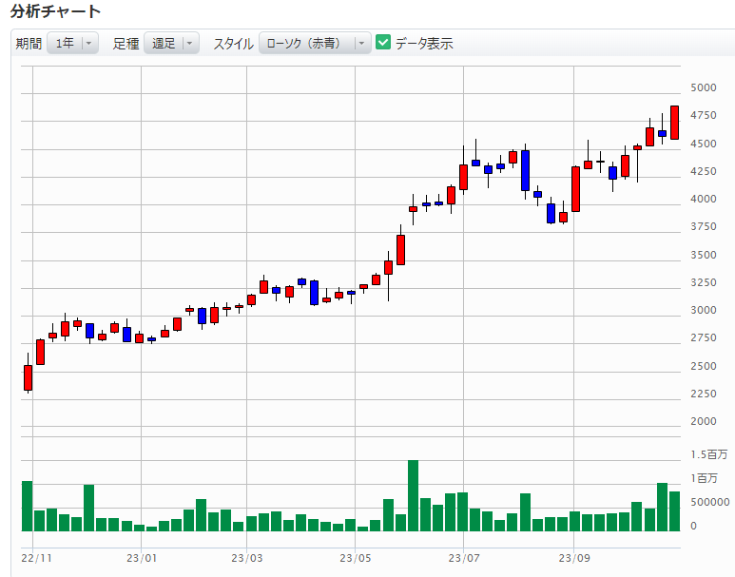Viewport: 735px width, 577px height.
Task: Click the 4500 price axis label
Action: tap(703, 144)
